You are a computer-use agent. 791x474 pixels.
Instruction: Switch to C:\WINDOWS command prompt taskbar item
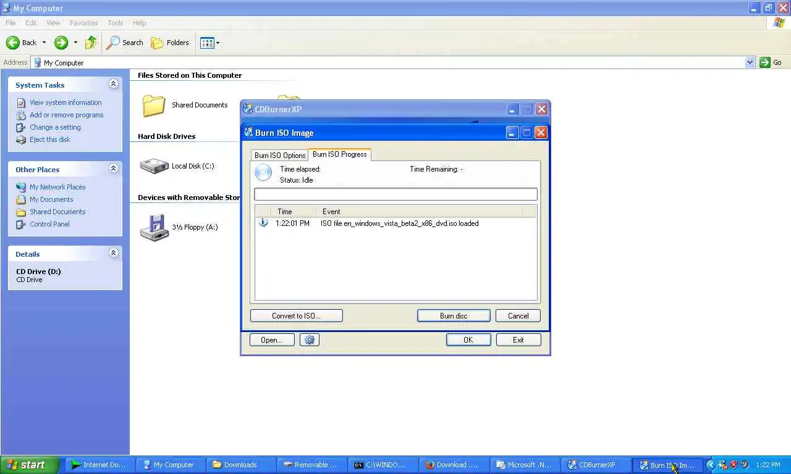point(382,465)
